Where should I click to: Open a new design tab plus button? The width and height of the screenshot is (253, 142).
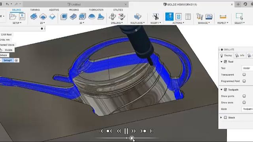click(x=238, y=4)
